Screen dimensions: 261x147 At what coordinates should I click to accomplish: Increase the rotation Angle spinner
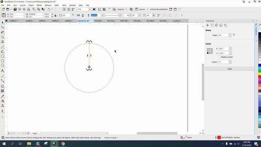[x=230, y=34]
